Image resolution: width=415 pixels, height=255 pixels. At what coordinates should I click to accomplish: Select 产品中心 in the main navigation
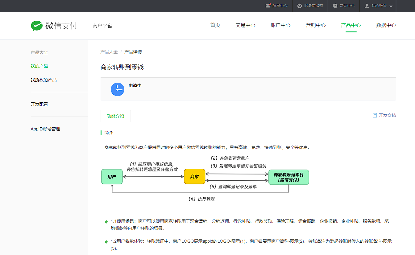click(351, 25)
